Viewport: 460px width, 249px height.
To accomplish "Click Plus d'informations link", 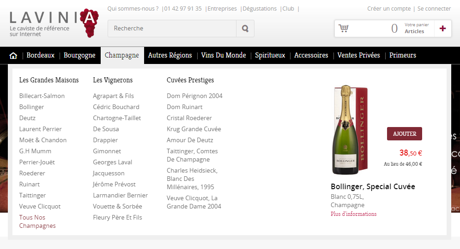I will tap(353, 214).
